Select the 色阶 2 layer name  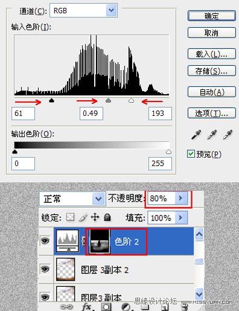[x=127, y=242]
